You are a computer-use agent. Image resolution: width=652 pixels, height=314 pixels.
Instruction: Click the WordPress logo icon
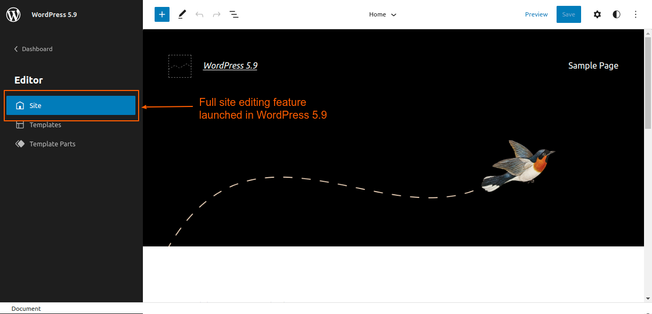pyautogui.click(x=13, y=14)
